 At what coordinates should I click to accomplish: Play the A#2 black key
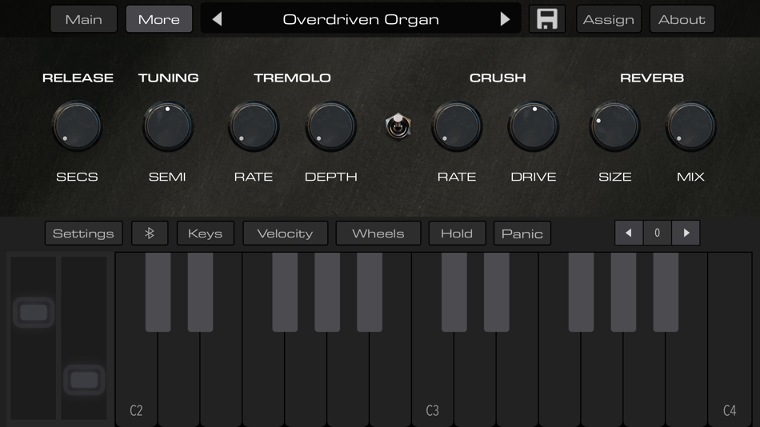coord(370,292)
